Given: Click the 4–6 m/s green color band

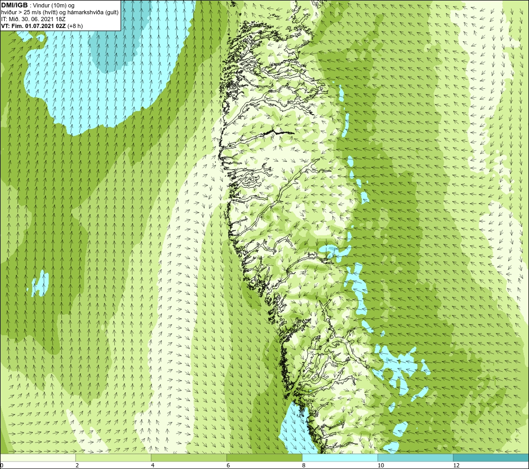Looking at the screenshot, I should click(x=189, y=457).
